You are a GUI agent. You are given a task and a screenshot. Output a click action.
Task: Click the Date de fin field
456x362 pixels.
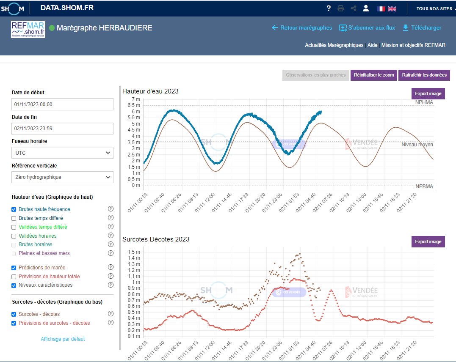tap(62, 129)
